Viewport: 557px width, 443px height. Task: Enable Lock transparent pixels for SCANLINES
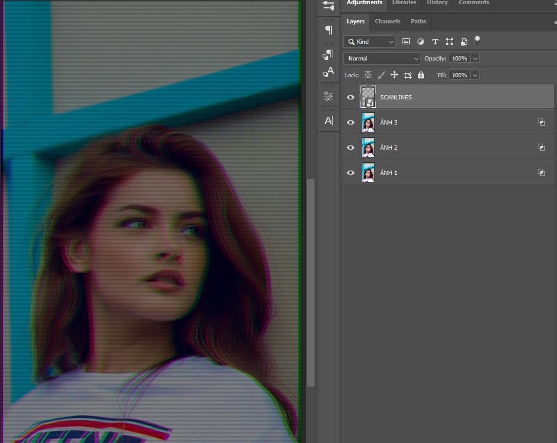pyautogui.click(x=368, y=75)
